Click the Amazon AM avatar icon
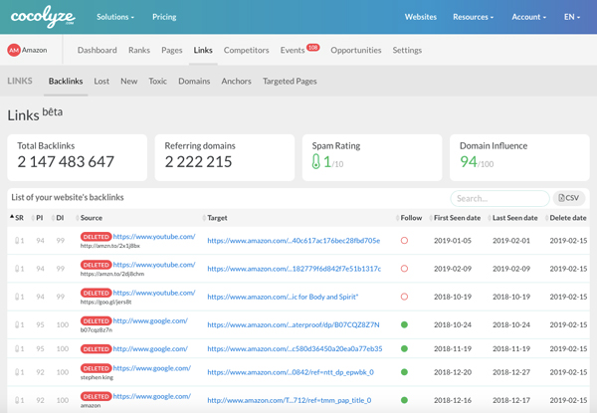The image size is (597, 413). point(14,50)
